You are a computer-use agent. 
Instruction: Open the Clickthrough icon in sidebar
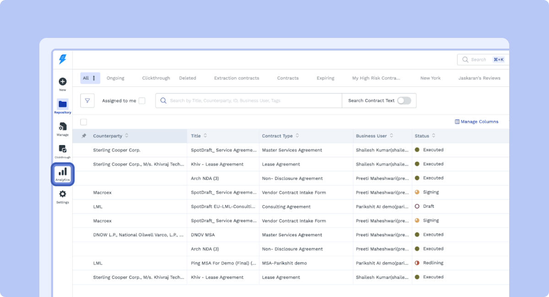63,149
